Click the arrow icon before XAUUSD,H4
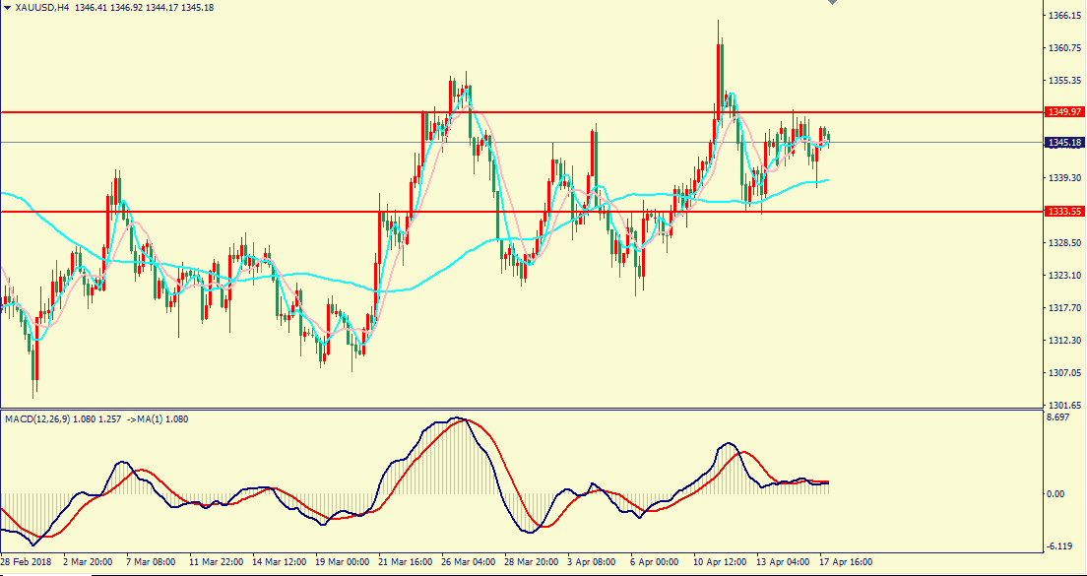 (x=7, y=7)
